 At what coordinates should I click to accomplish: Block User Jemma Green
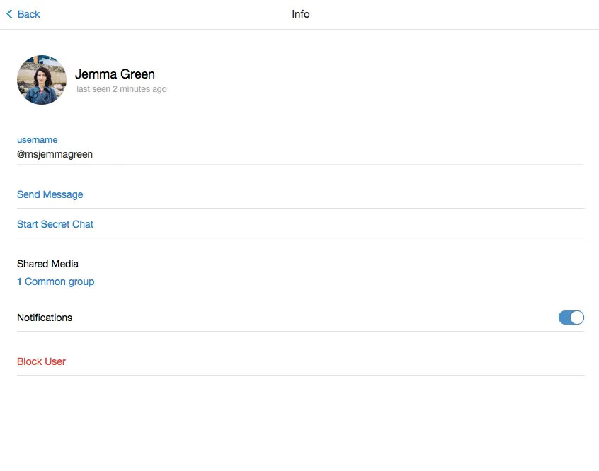(x=41, y=361)
